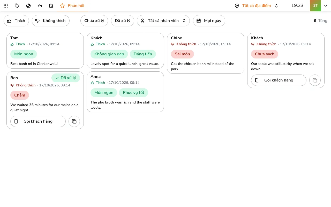Open Chloe's Sai món feedback card

click(x=206, y=53)
